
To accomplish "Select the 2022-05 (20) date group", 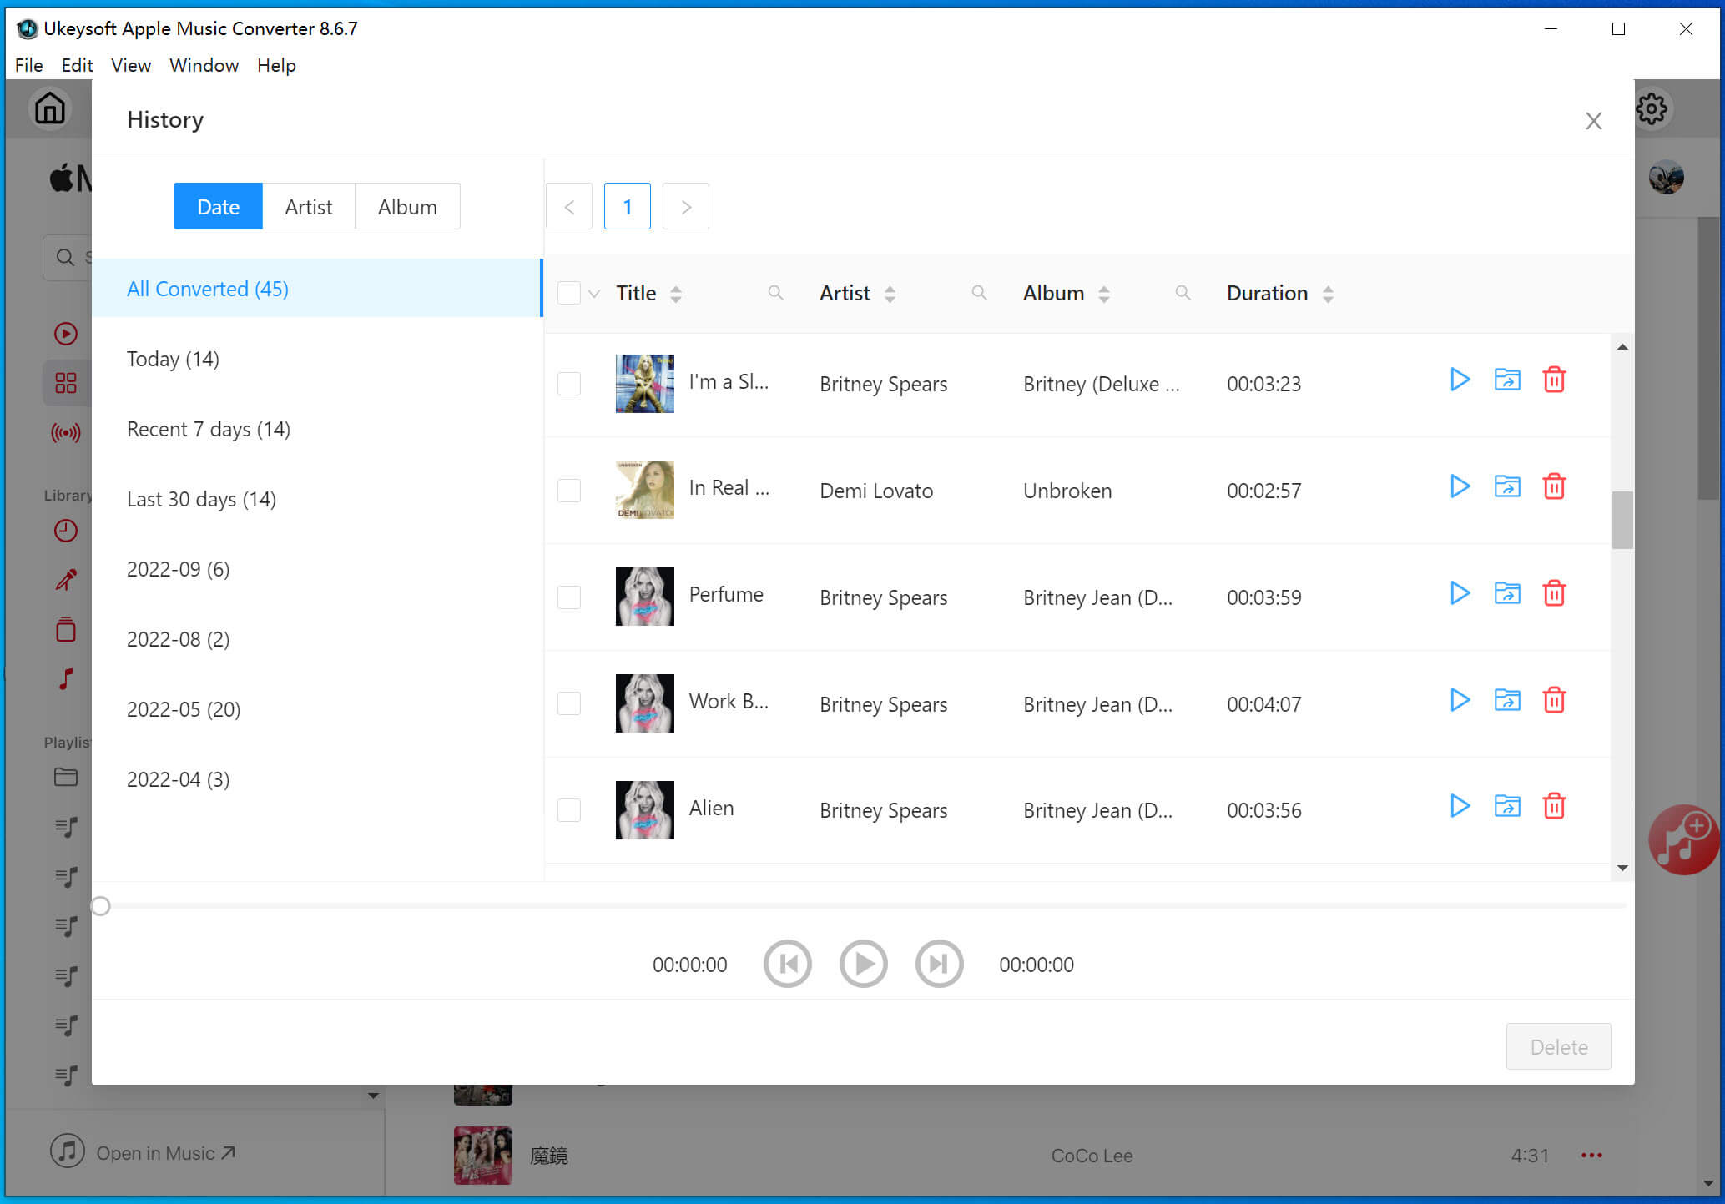I will point(182,708).
